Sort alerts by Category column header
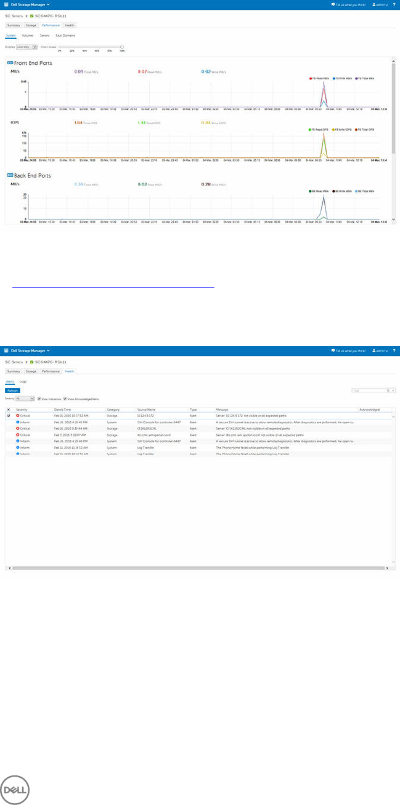 (x=113, y=410)
